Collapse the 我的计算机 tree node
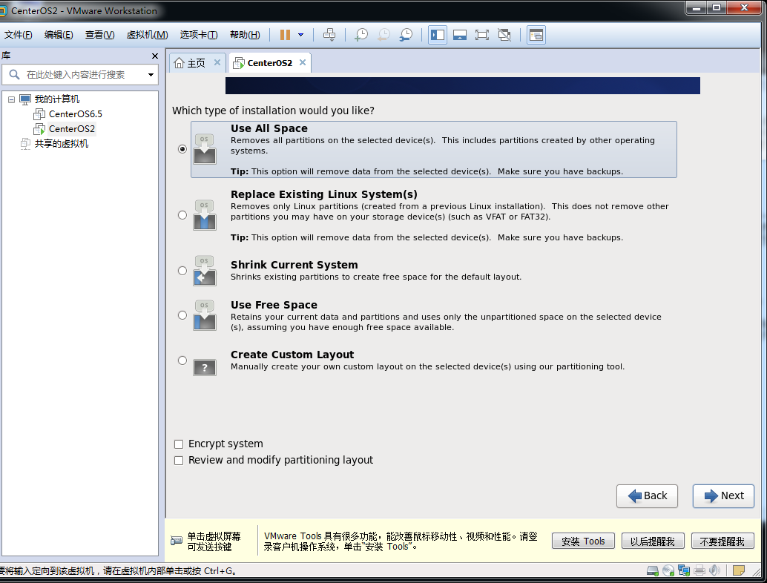 click(x=11, y=99)
